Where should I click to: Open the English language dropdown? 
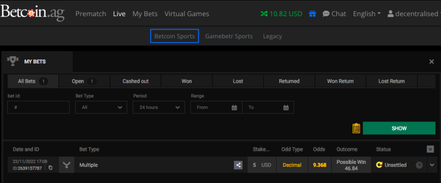(367, 14)
